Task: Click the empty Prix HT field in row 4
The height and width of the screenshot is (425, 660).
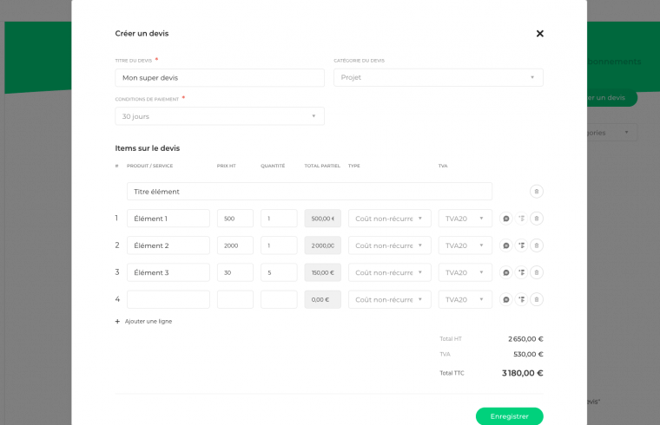Action: coord(235,300)
